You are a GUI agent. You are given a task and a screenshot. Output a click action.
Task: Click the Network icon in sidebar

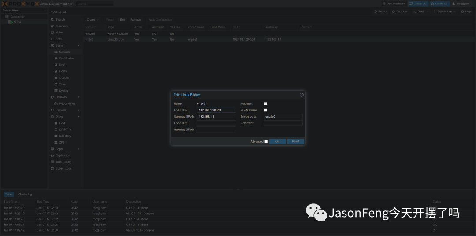[56, 52]
